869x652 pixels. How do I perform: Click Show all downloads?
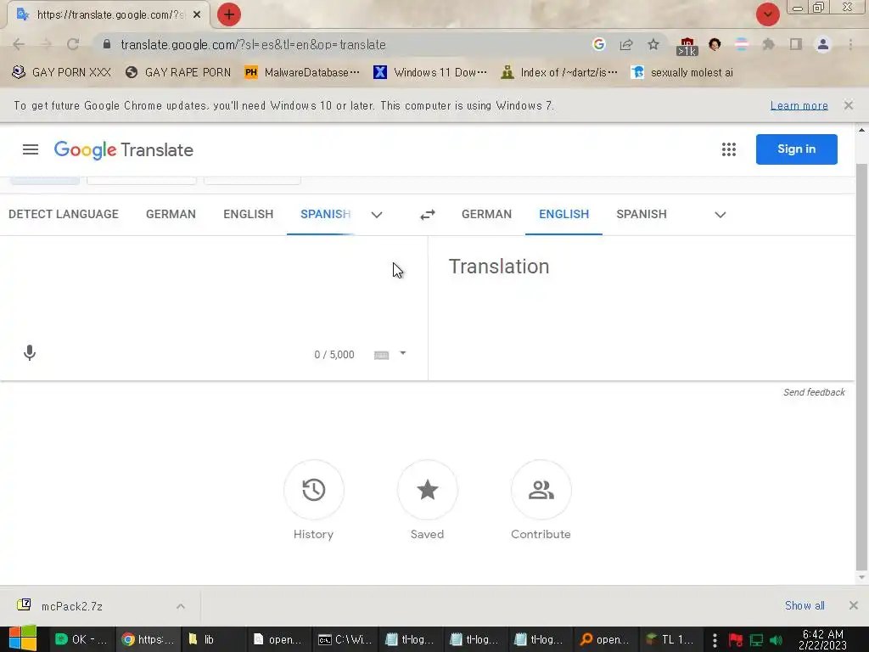pos(805,605)
